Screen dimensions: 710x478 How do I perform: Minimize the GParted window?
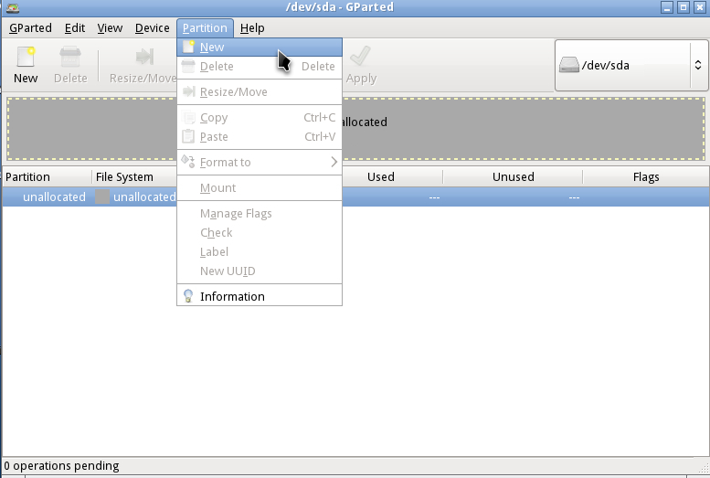pyautogui.click(x=667, y=7)
